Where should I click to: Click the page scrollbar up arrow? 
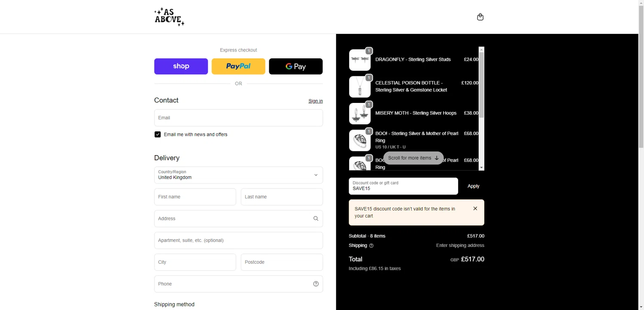click(641, 3)
